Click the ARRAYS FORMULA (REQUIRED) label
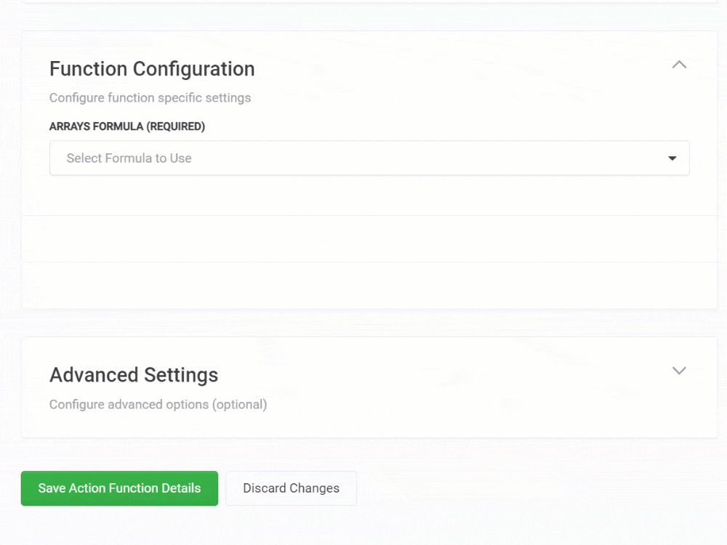Image resolution: width=727 pixels, height=545 pixels. (x=127, y=126)
